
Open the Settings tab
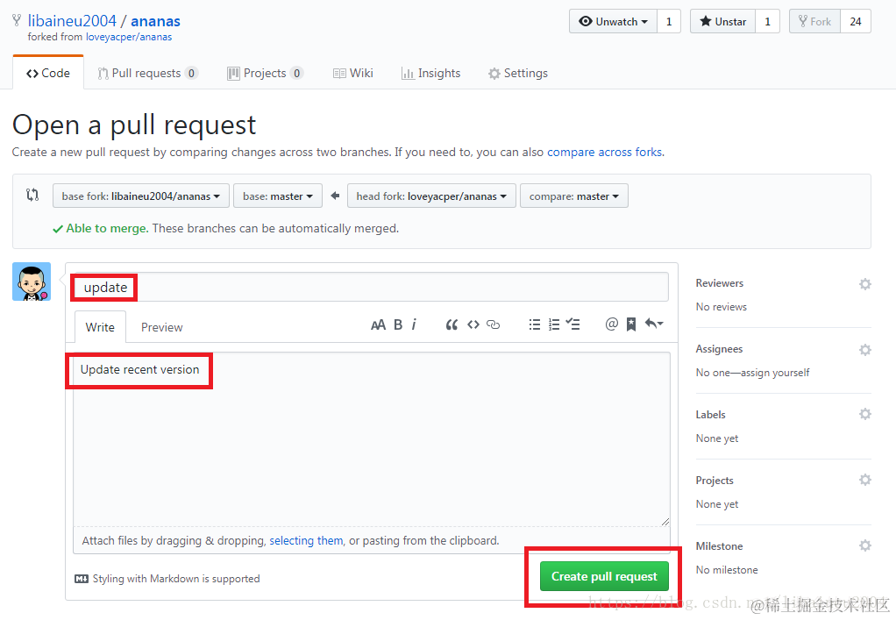[x=518, y=73]
